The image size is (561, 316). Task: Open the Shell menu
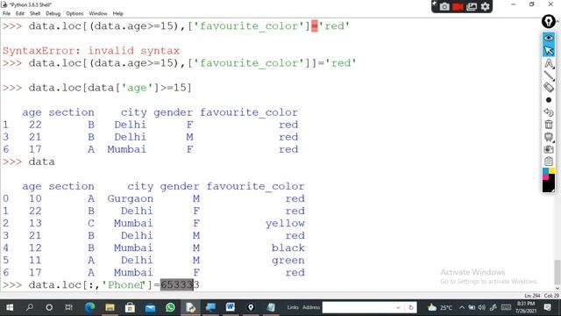[x=35, y=14]
